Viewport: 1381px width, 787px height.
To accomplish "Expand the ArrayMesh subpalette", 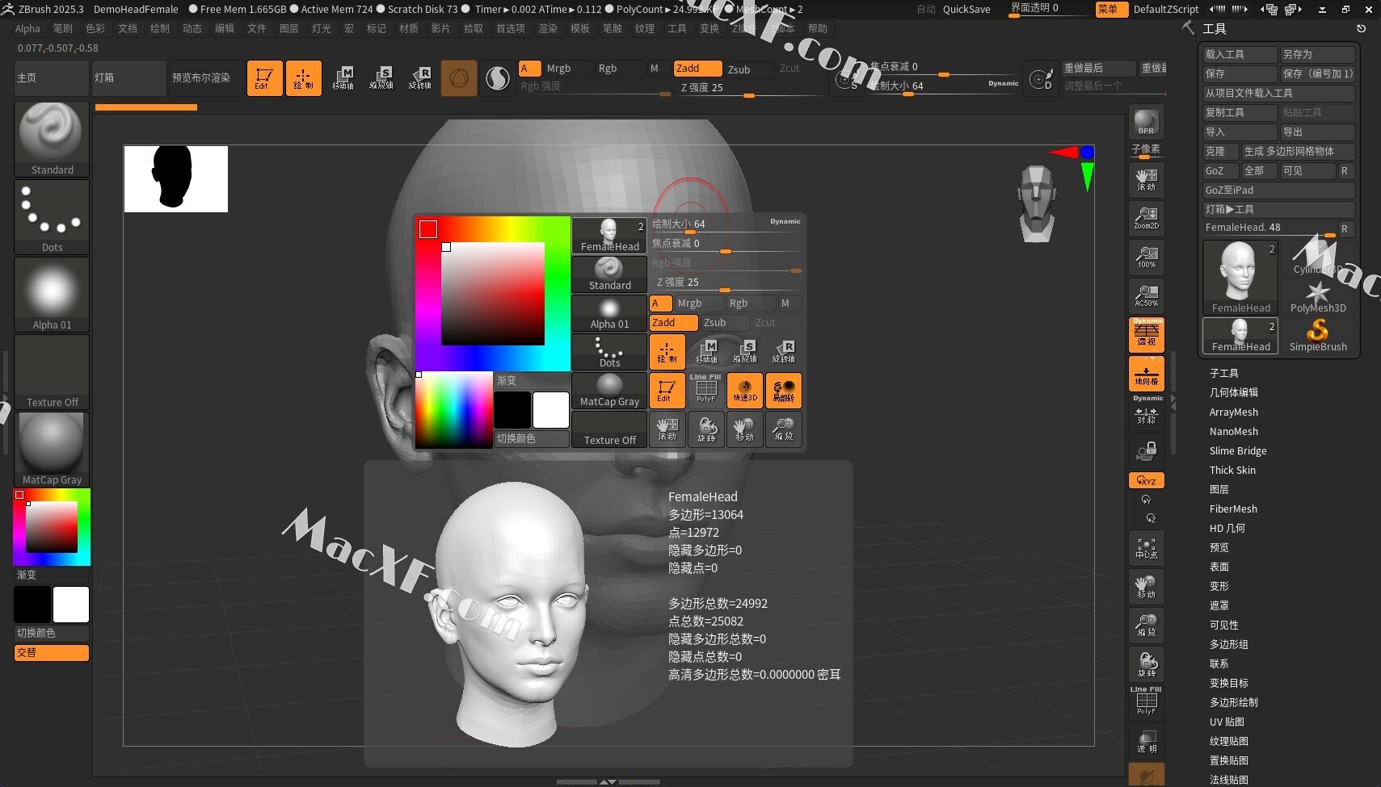I will coord(1233,412).
